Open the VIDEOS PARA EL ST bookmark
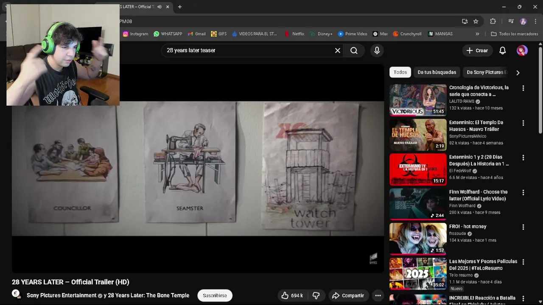543x305 pixels. pyautogui.click(x=255, y=34)
